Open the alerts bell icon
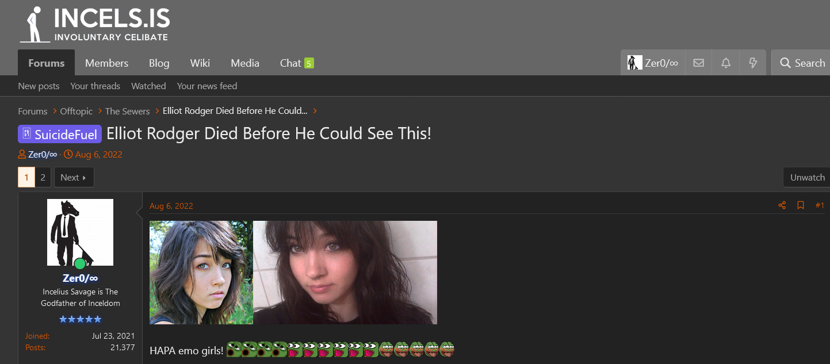830x364 pixels. 726,63
